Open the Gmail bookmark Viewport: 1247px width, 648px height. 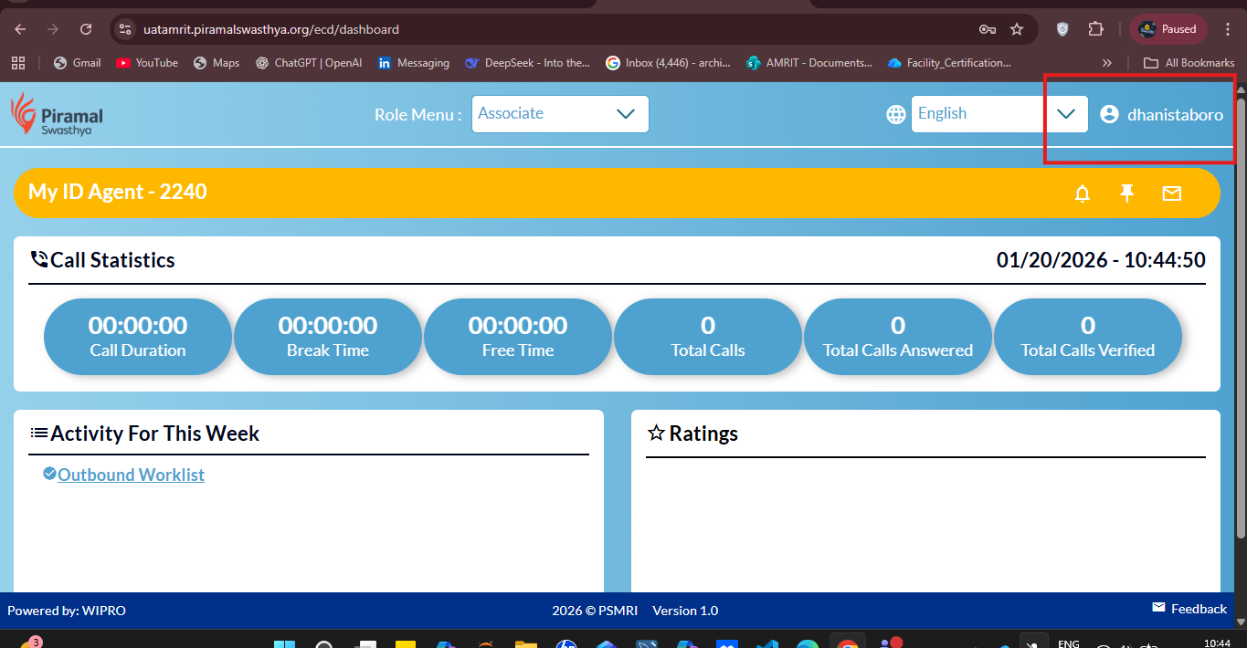(78, 63)
